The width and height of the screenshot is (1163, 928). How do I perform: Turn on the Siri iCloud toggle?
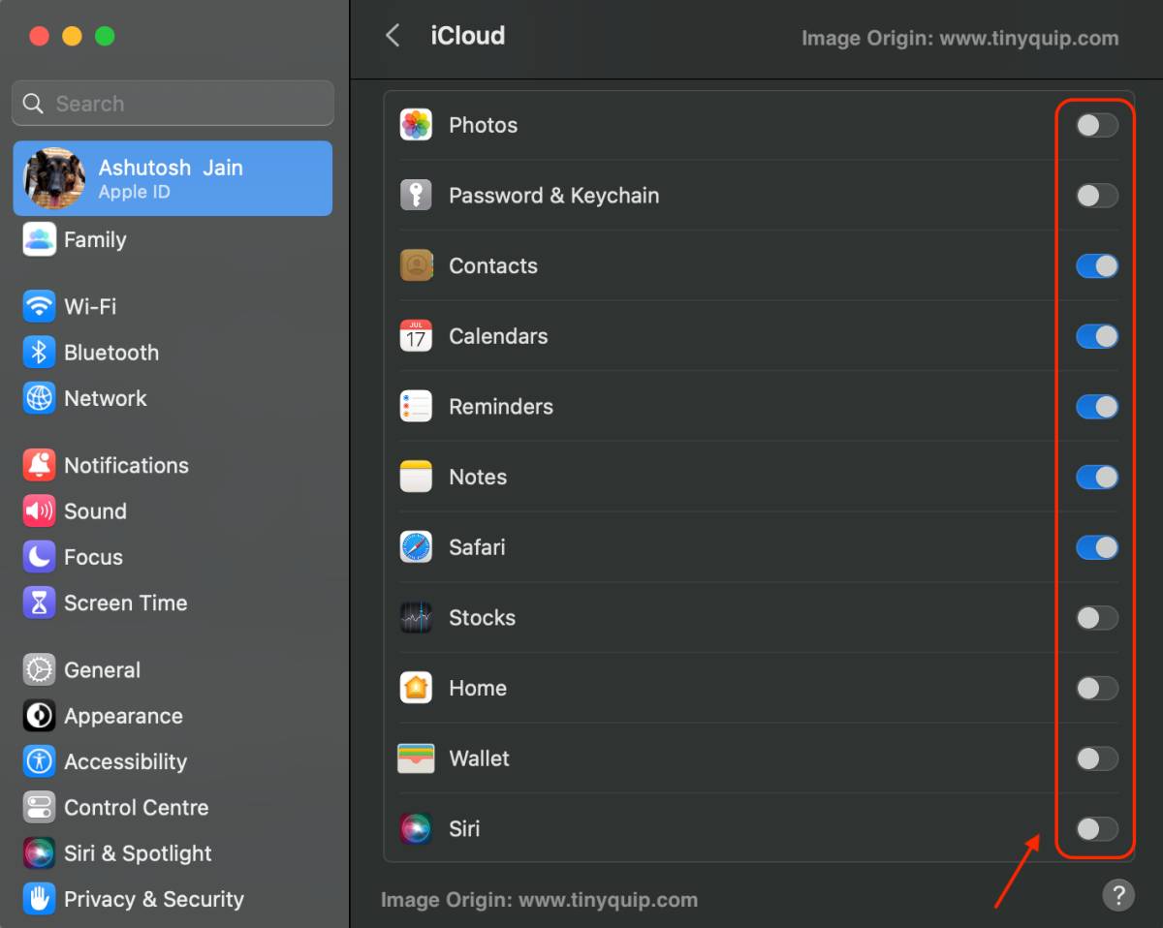1096,829
